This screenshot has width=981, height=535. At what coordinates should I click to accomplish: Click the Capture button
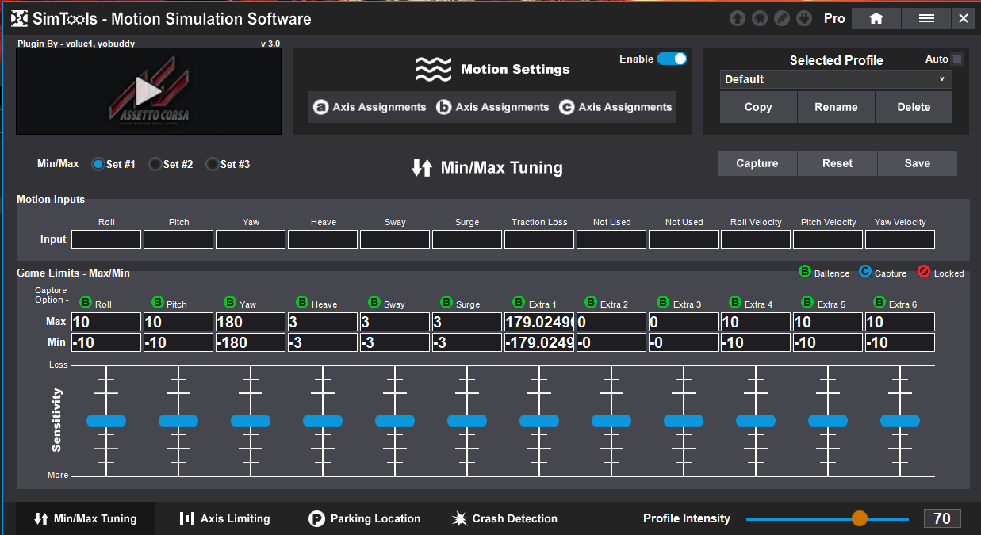pos(757,163)
